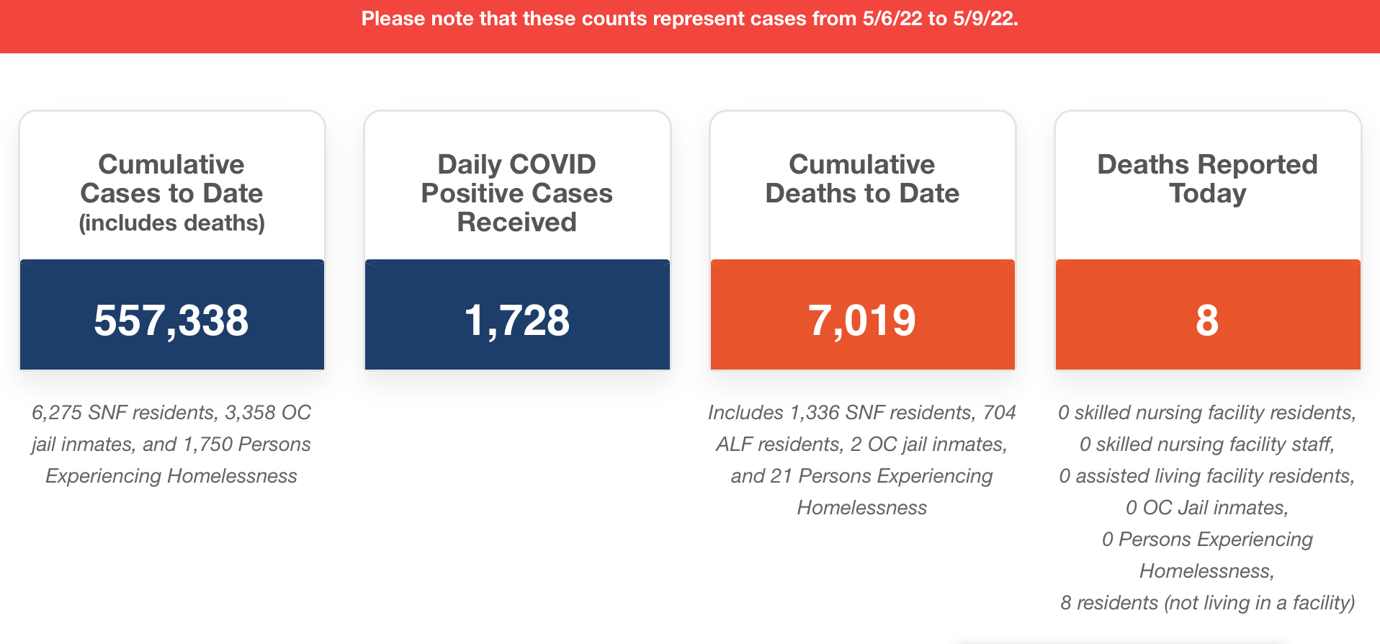This screenshot has height=644, width=1380.
Task: Click the "jail inmates, and 1,750 Persons" line
Action: [x=171, y=444]
